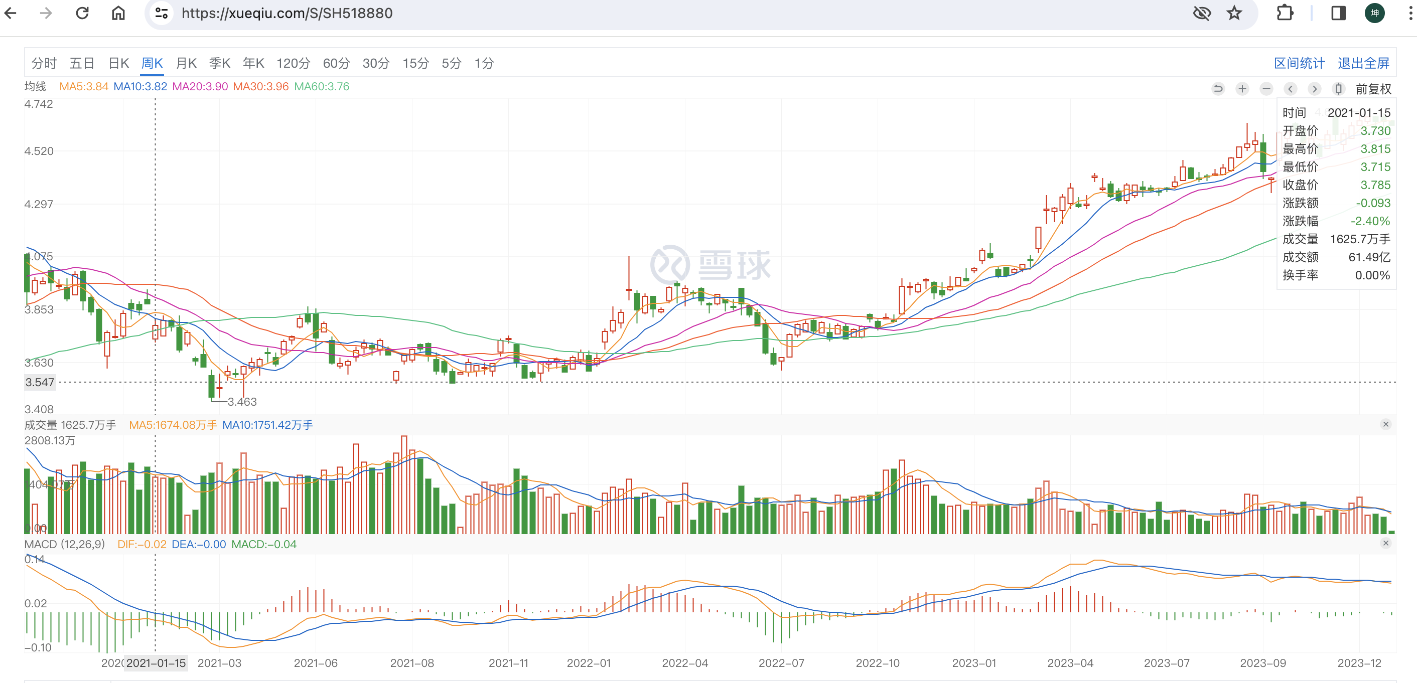Open the Chrome three-dot menu

coord(1410,13)
